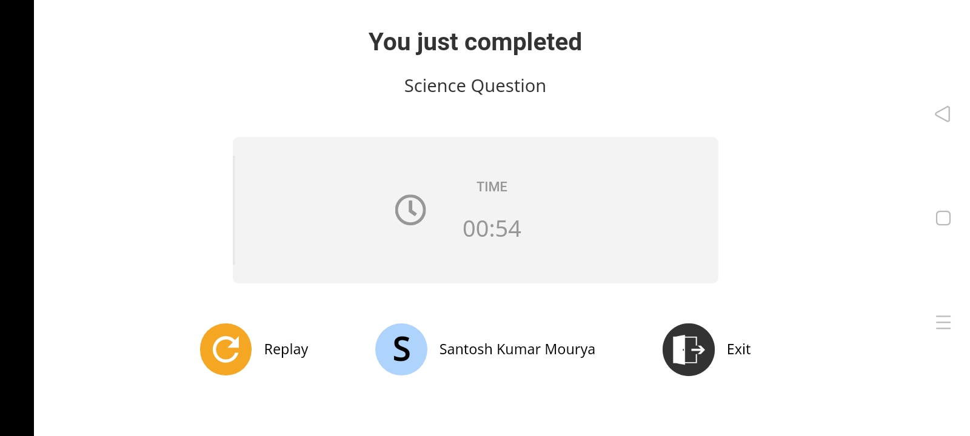970x436 pixels.
Task: Click the TIME label in the card
Action: [492, 187]
